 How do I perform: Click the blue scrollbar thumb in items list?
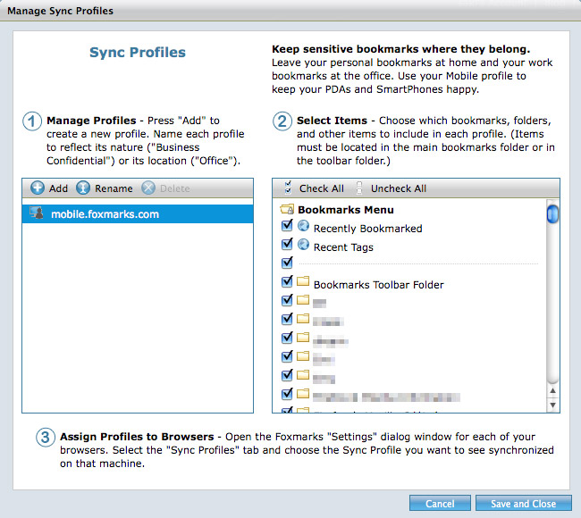coord(552,213)
